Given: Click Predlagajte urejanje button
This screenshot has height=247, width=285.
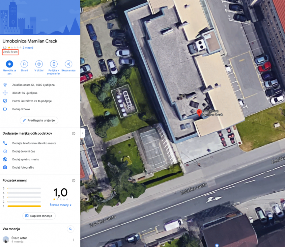Looking at the screenshot, I should point(39,121).
